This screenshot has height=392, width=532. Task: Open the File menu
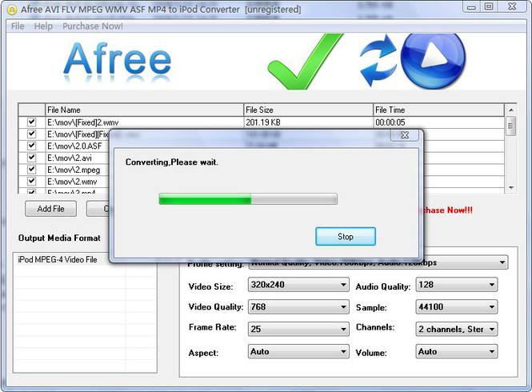pos(18,26)
